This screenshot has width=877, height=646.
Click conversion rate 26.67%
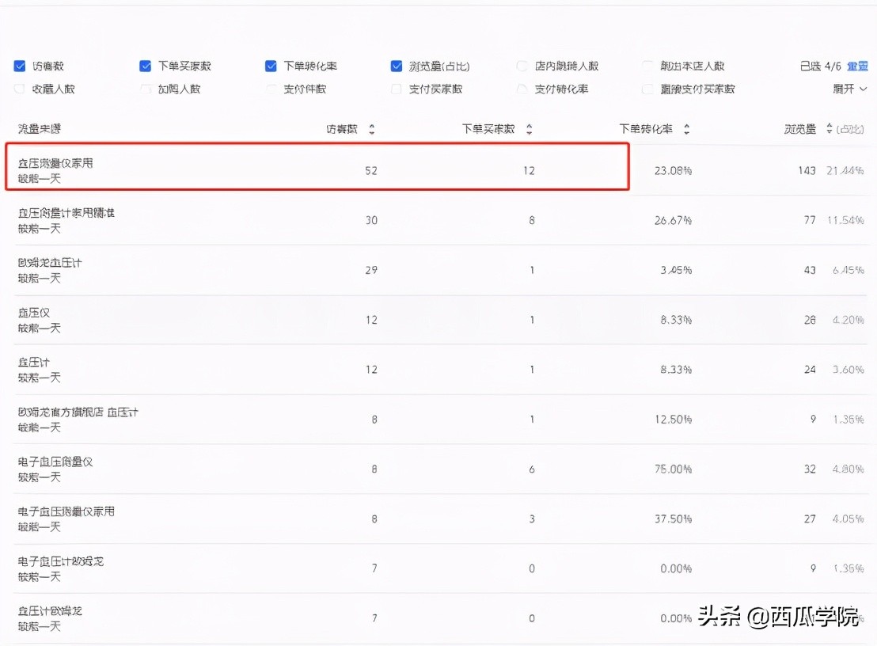click(673, 220)
